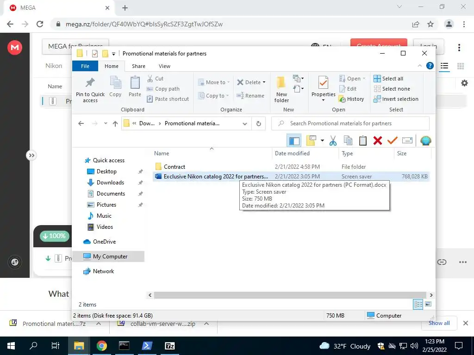Click the rename toolbar icon

coord(407,141)
